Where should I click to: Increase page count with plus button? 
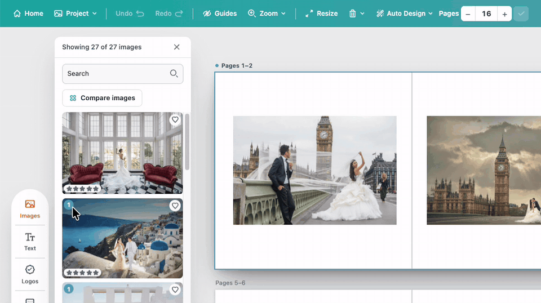[504, 14]
